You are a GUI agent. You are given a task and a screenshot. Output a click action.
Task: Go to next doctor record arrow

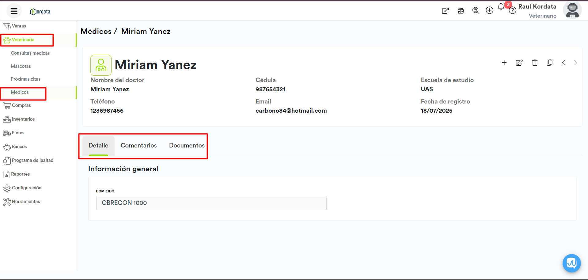(x=575, y=63)
